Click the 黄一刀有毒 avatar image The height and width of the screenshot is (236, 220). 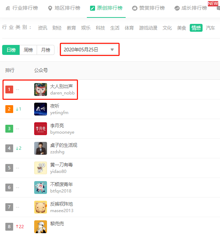point(41,168)
